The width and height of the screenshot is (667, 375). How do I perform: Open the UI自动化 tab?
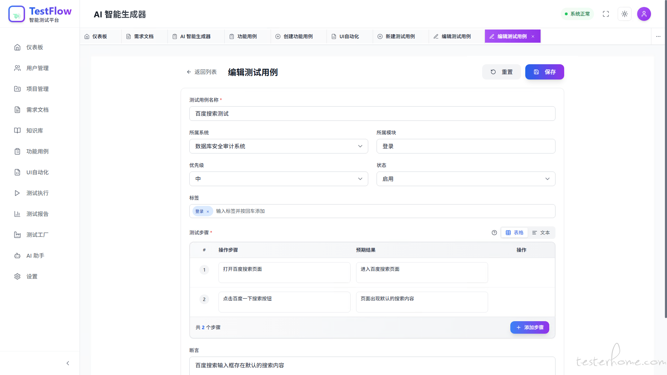point(349,36)
